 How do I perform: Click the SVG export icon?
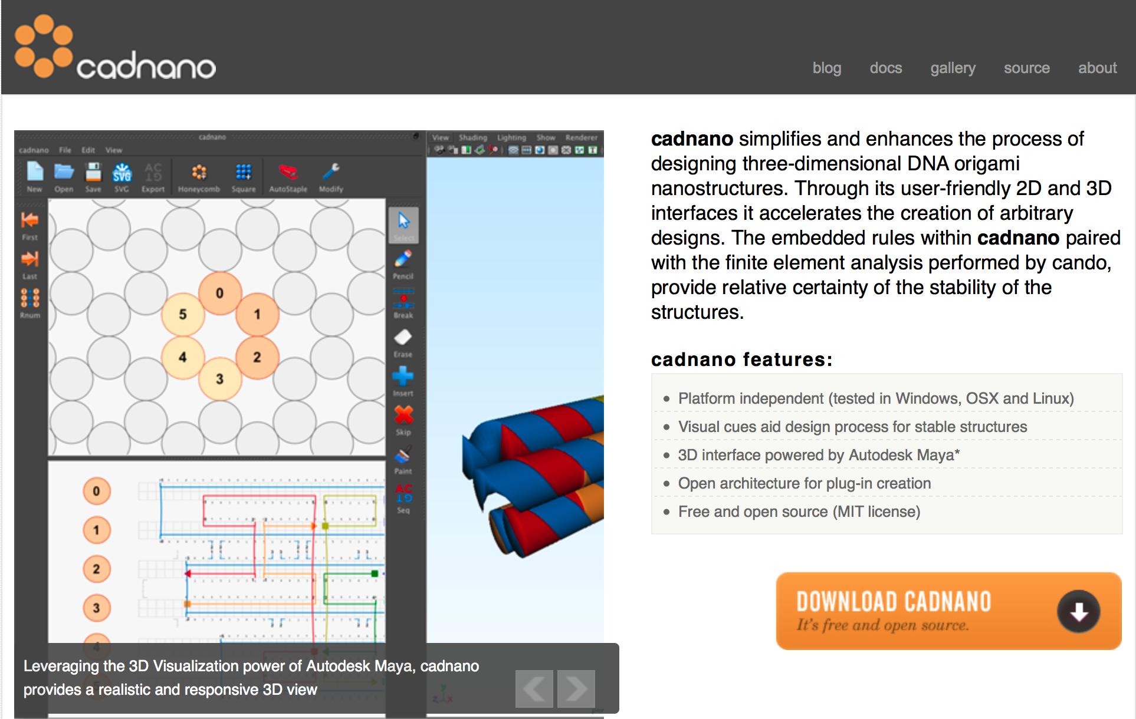pyautogui.click(x=122, y=173)
